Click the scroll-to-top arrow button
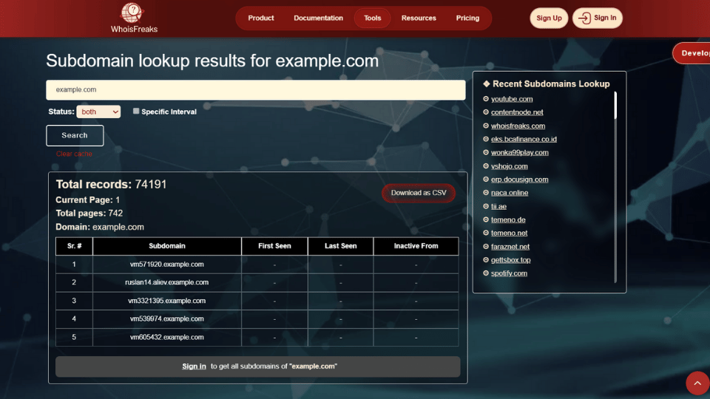This screenshot has width=710, height=399. (x=697, y=383)
